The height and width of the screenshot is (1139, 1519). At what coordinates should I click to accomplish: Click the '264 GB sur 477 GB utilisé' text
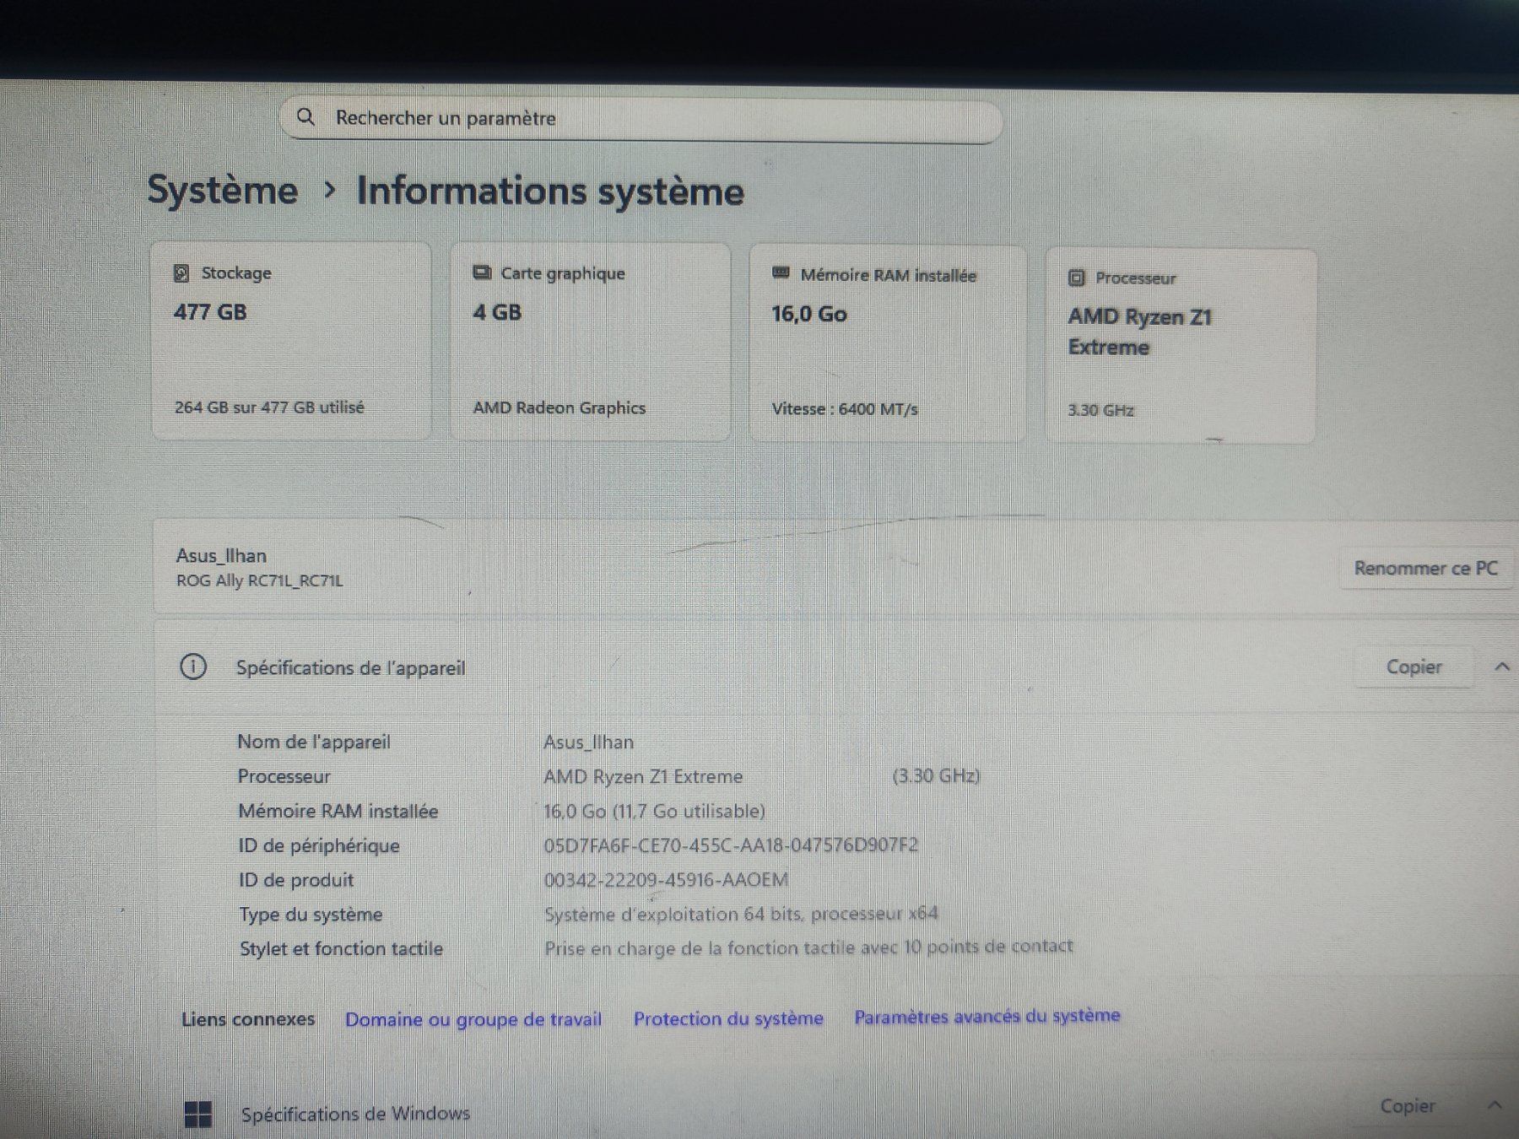(269, 408)
